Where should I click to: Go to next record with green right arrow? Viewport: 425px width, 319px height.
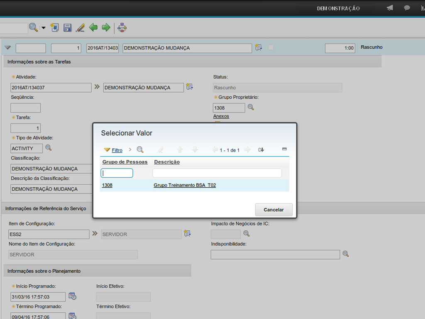[x=106, y=28]
